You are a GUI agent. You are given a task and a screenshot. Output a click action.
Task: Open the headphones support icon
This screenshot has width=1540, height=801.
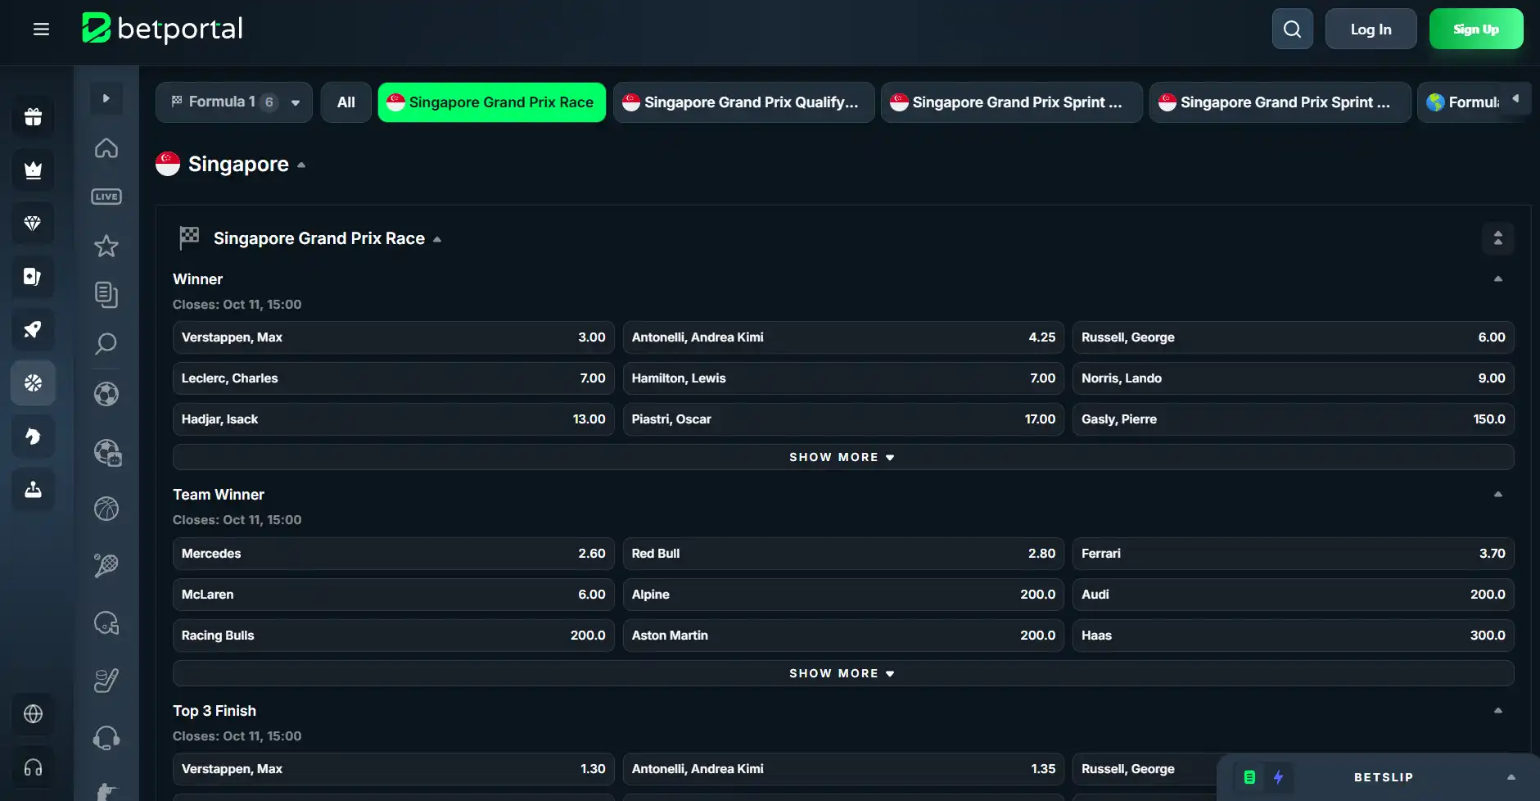pos(33,767)
